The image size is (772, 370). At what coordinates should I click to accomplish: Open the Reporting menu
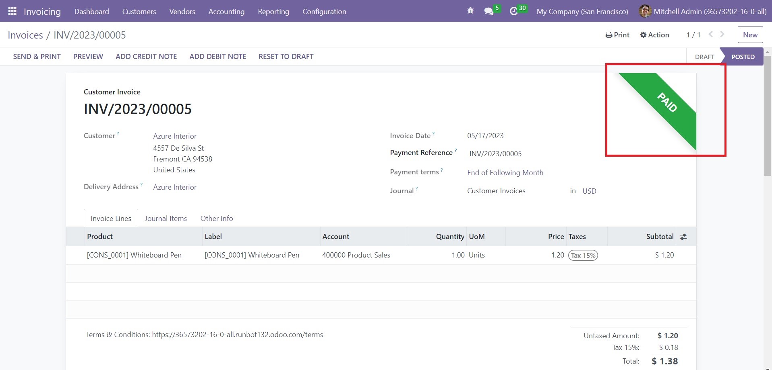pyautogui.click(x=273, y=11)
